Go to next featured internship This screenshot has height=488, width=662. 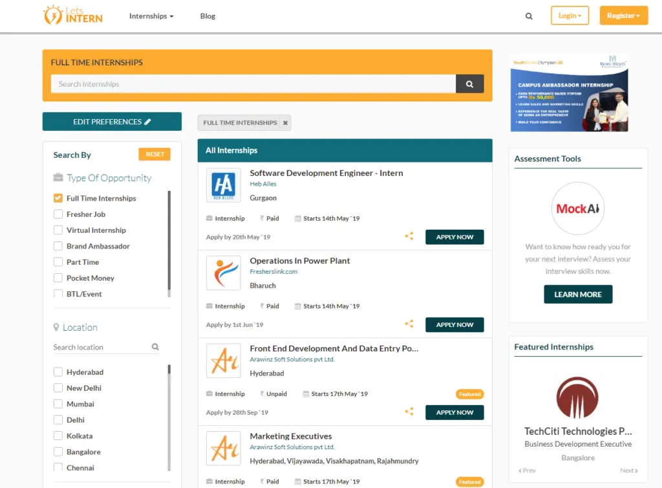(x=628, y=471)
